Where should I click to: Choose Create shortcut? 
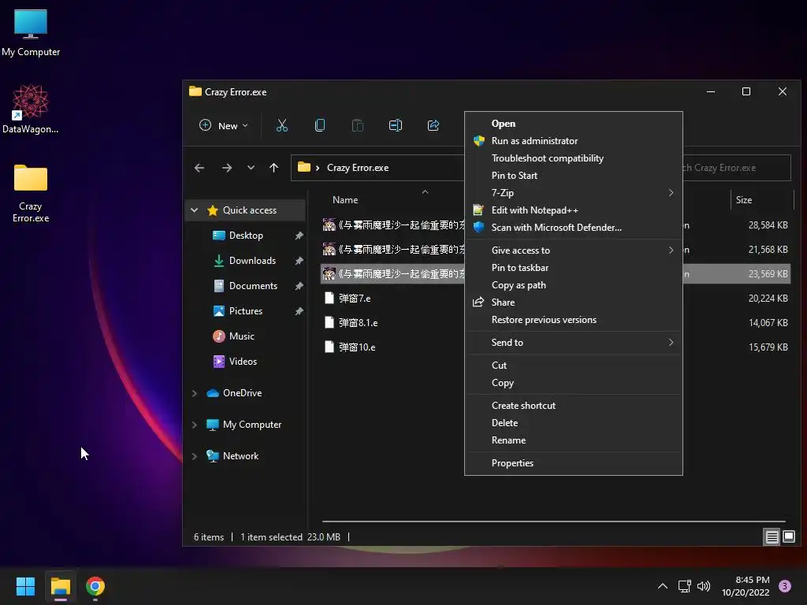[574, 406]
